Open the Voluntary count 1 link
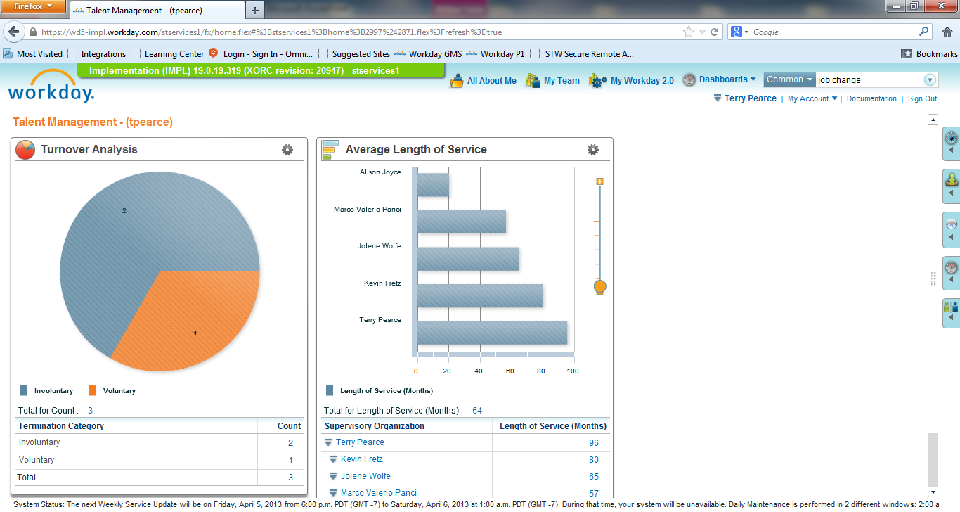 pos(290,460)
